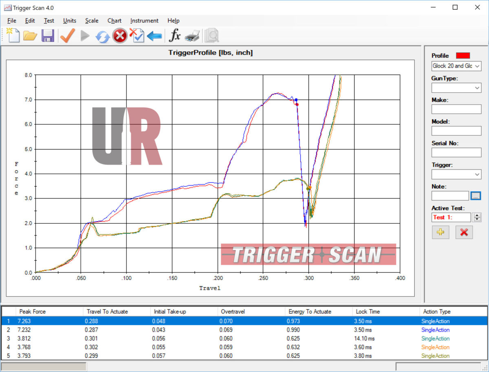489x372 pixels.
Task: Click the blue back arrow icon
Action: pyautogui.click(x=154, y=36)
